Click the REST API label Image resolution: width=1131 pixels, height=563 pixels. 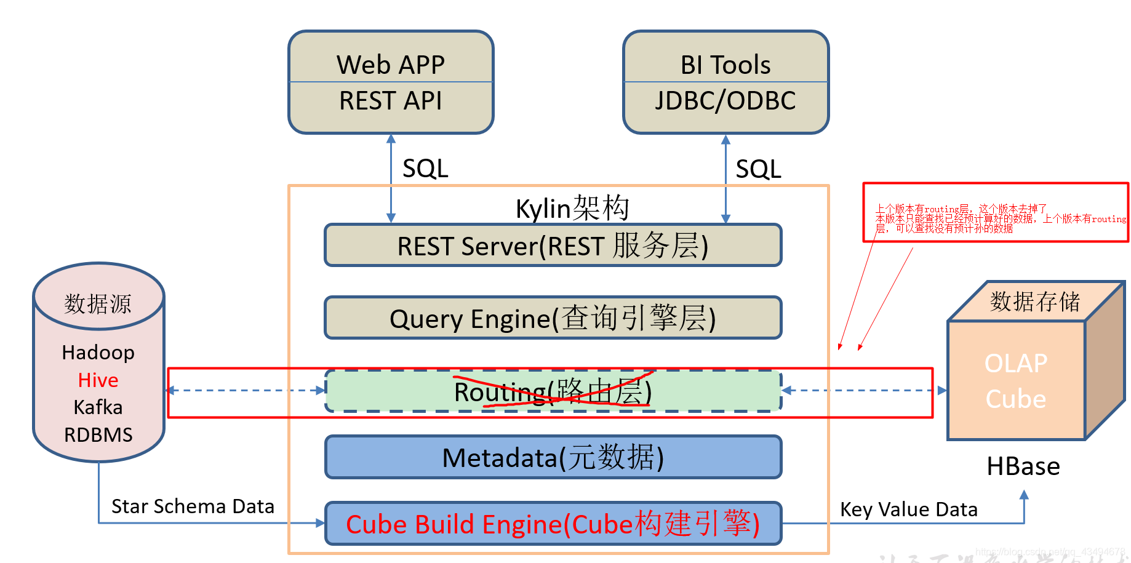click(391, 101)
